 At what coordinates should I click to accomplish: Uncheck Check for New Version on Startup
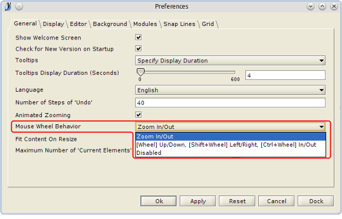tap(139, 48)
